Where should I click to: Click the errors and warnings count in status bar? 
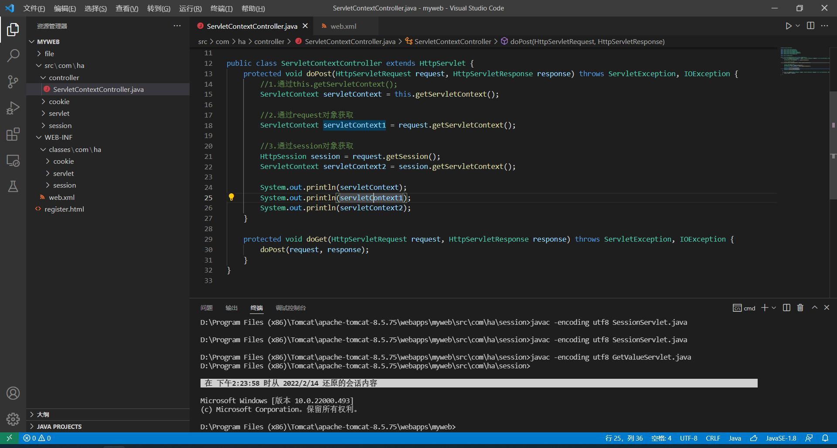37,438
